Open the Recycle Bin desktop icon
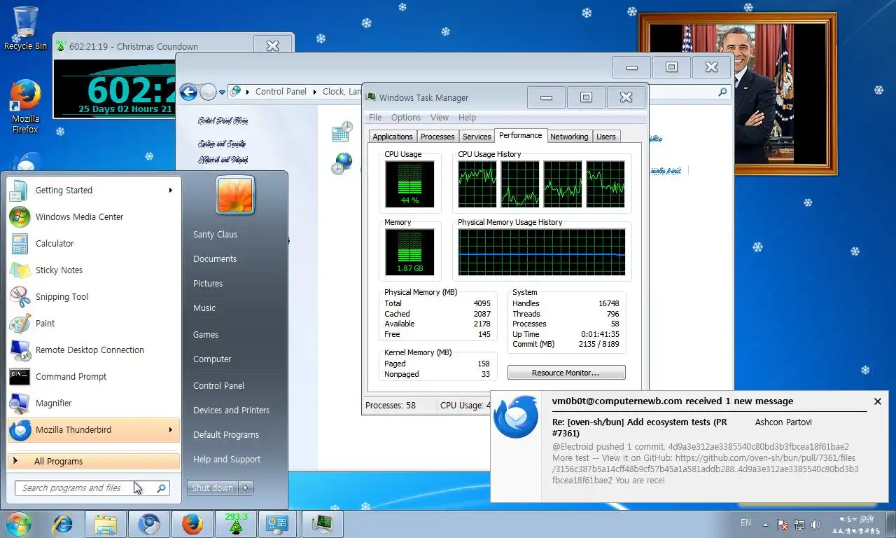This screenshot has height=538, width=896. [25, 28]
